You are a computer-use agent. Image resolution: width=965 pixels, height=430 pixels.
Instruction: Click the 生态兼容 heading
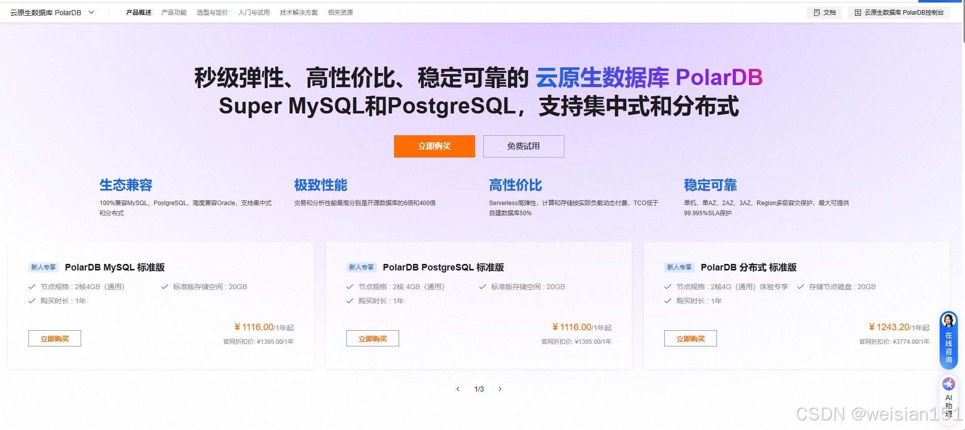[126, 185]
